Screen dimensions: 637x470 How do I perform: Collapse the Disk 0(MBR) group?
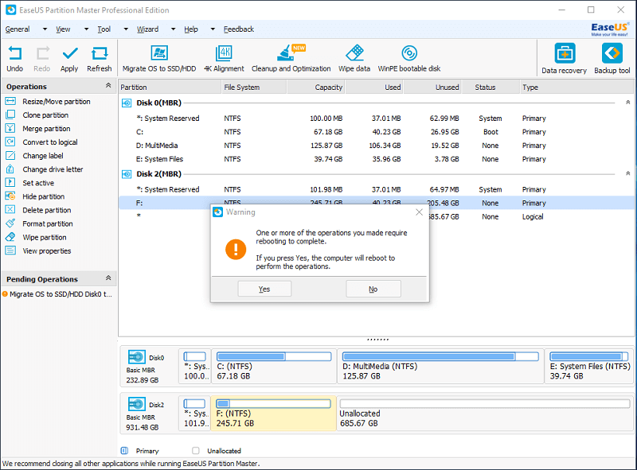pos(627,103)
